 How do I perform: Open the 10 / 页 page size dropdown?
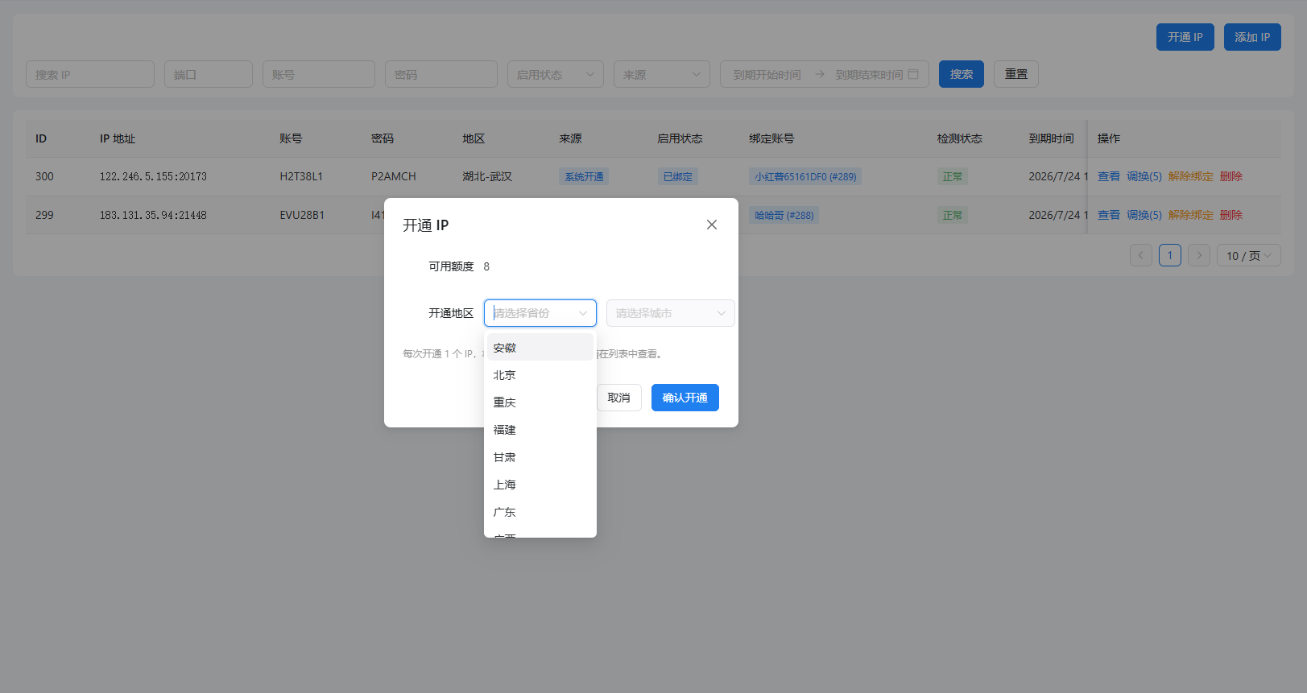(1249, 255)
